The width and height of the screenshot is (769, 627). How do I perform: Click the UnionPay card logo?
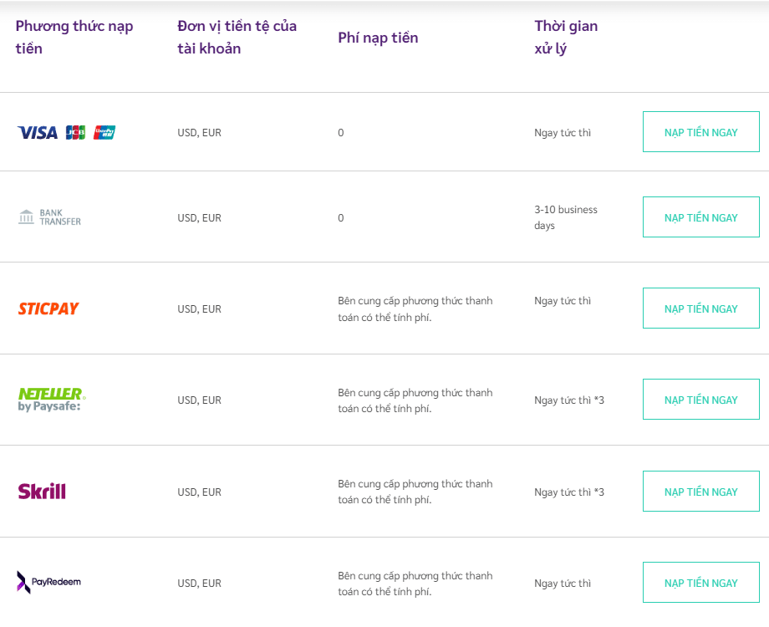pyautogui.click(x=104, y=132)
